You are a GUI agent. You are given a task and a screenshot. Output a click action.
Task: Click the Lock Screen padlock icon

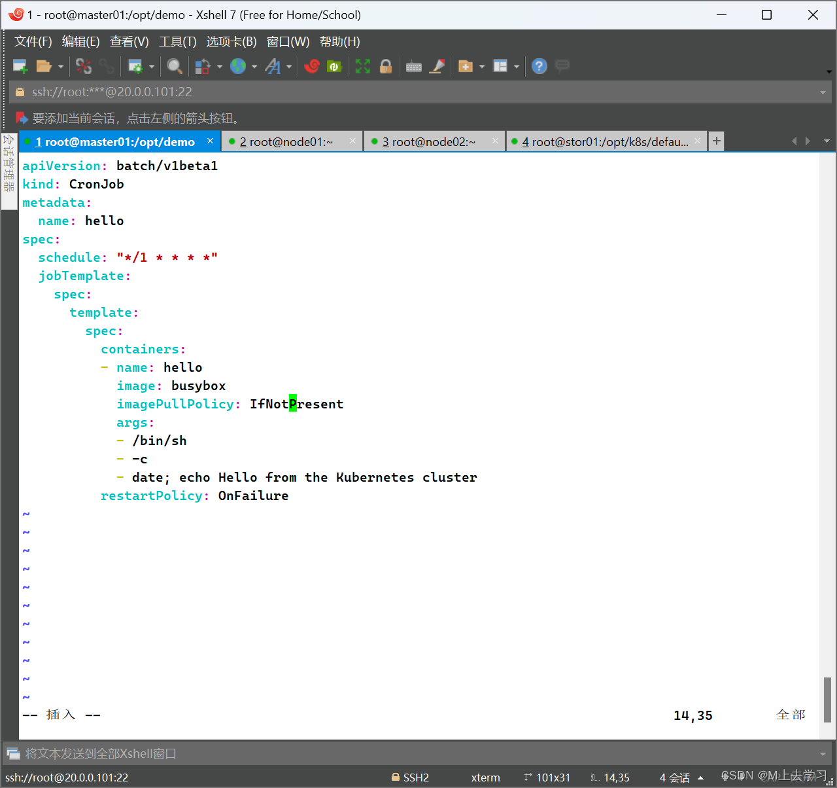click(386, 66)
